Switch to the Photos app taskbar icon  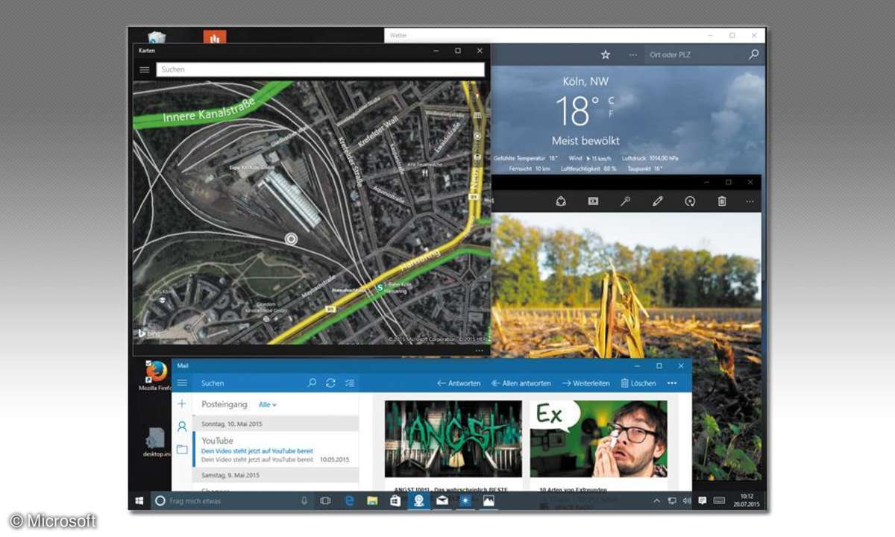[489, 501]
